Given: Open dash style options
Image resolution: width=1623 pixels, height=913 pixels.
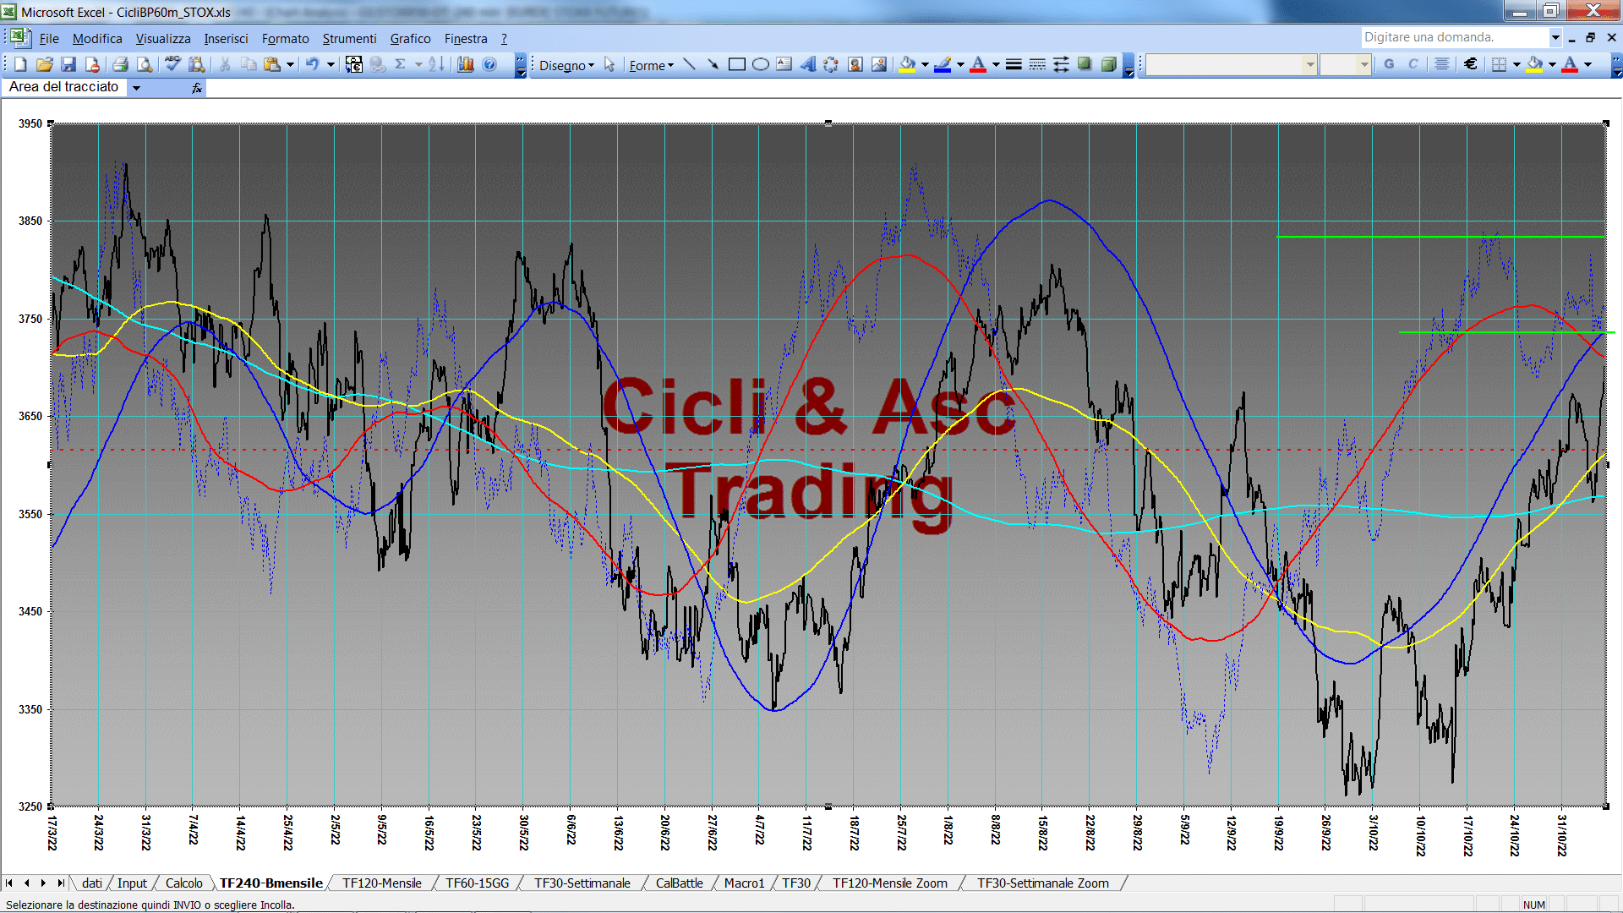Looking at the screenshot, I should coord(1037,64).
